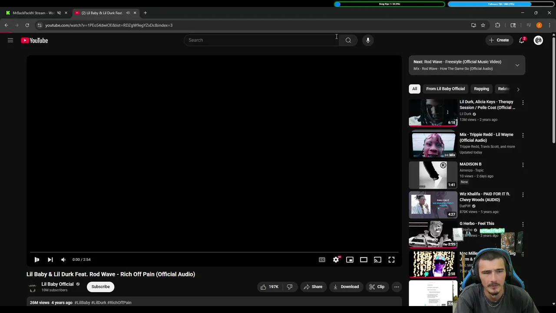This screenshot has height=313, width=556.
Task: Open Wiz Khalifa PAID FOR IT thumbnail
Action: coord(433,204)
